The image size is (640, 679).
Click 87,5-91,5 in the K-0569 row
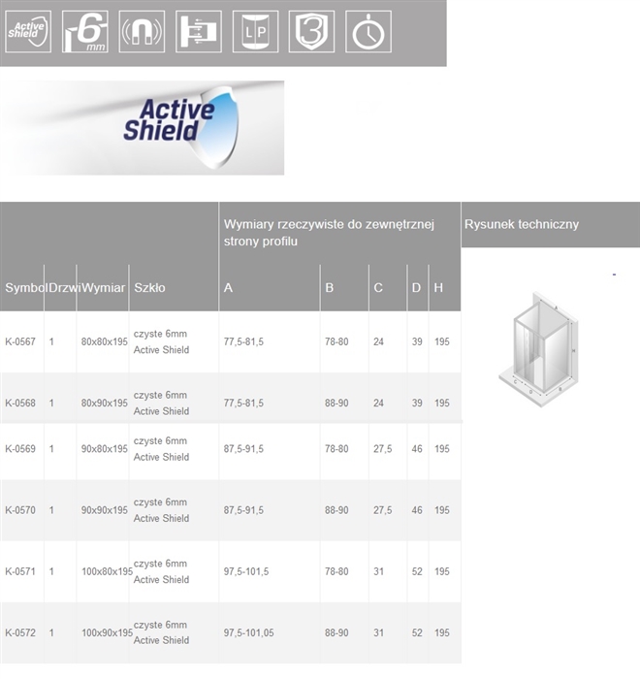(x=243, y=449)
